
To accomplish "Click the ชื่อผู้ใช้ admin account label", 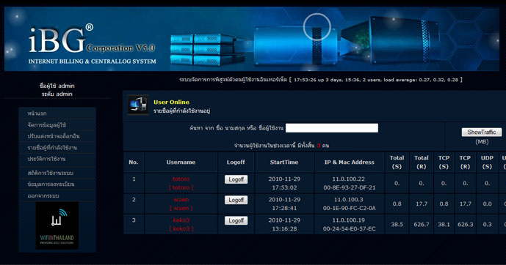I will [57, 86].
